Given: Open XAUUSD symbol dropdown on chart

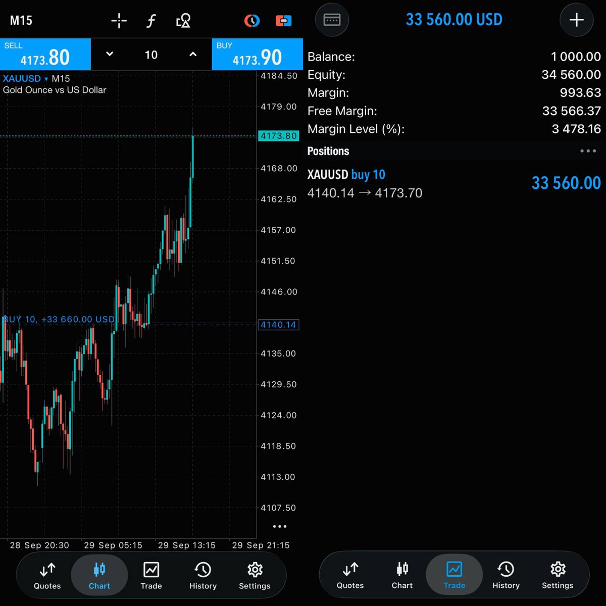Looking at the screenshot, I should coord(26,79).
